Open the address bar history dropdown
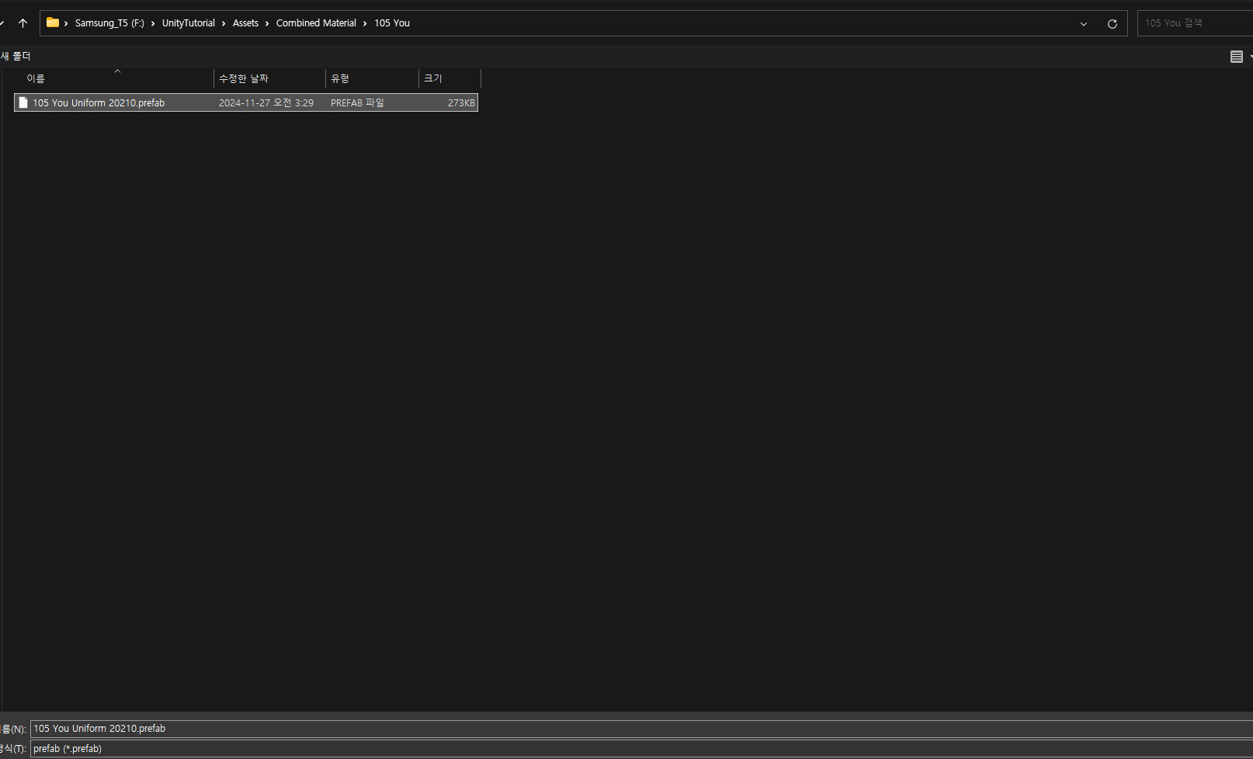This screenshot has width=1253, height=759. (x=1084, y=23)
